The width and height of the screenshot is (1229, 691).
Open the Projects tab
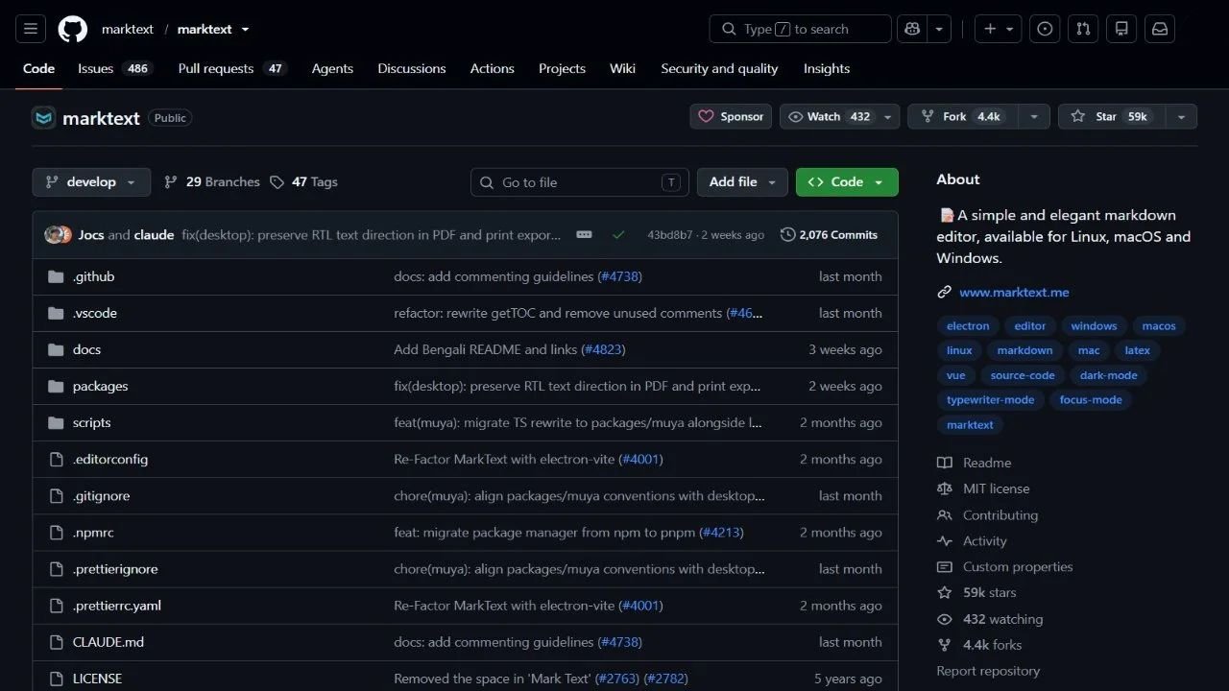click(x=562, y=69)
